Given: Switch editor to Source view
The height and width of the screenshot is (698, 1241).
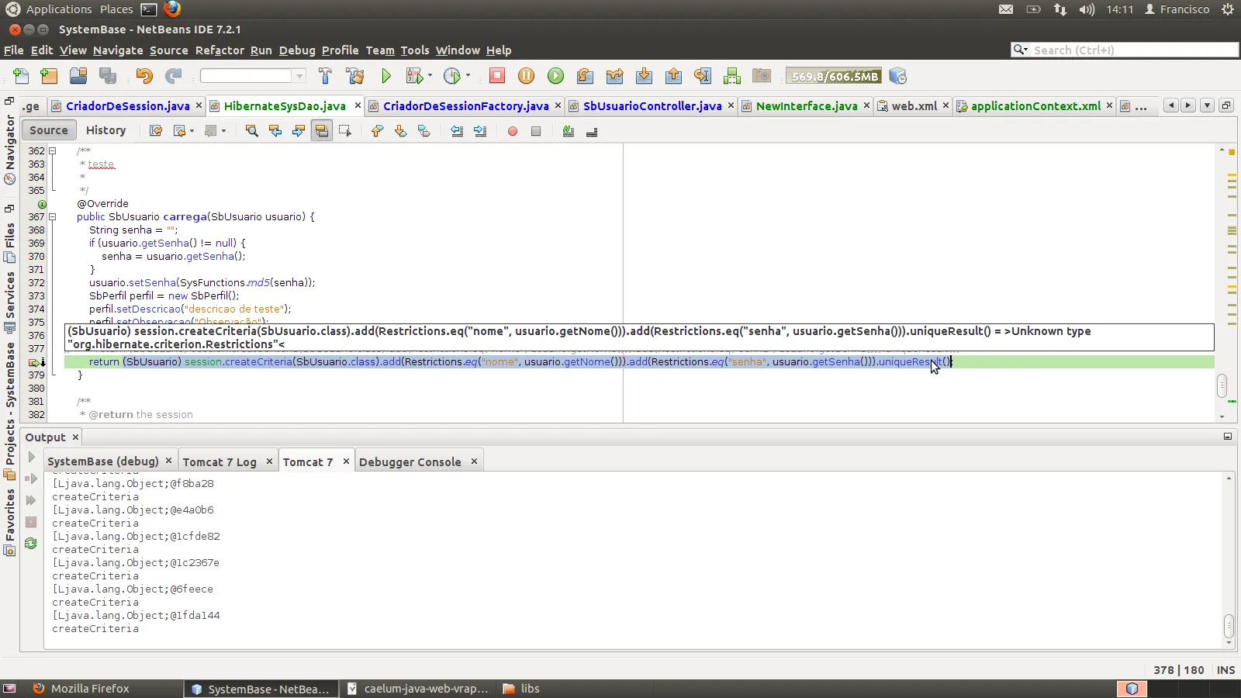Looking at the screenshot, I should point(49,130).
